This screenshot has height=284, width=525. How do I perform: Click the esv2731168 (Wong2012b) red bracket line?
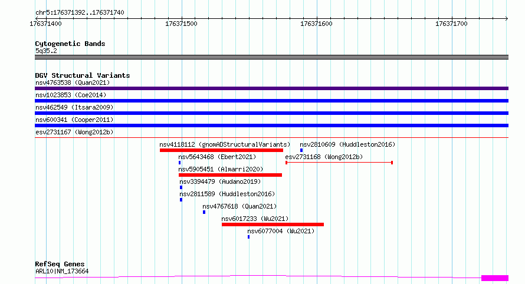[x=339, y=163]
